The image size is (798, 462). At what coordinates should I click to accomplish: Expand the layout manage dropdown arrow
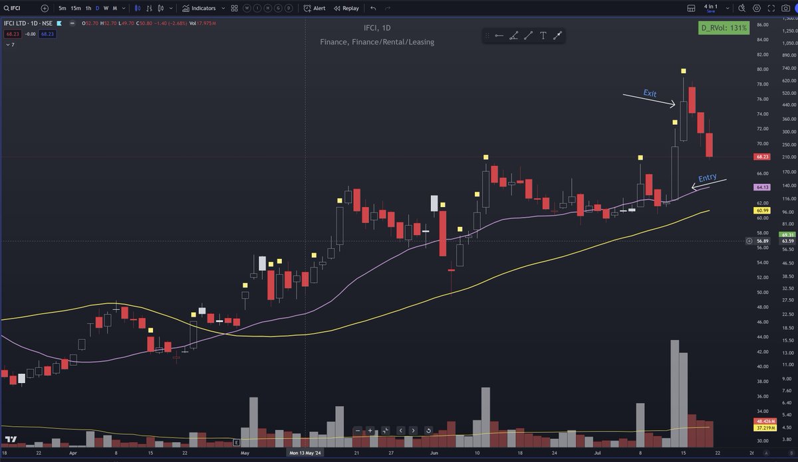point(728,8)
